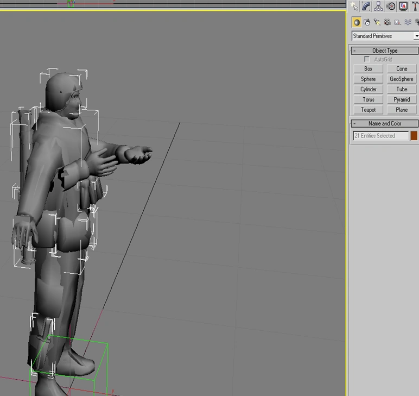419x396 pixels.
Task: Collapse the Name and Color rollout
Action: click(x=385, y=123)
